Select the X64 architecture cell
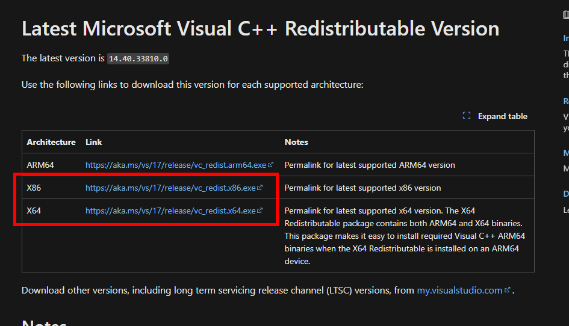 pyautogui.click(x=34, y=211)
